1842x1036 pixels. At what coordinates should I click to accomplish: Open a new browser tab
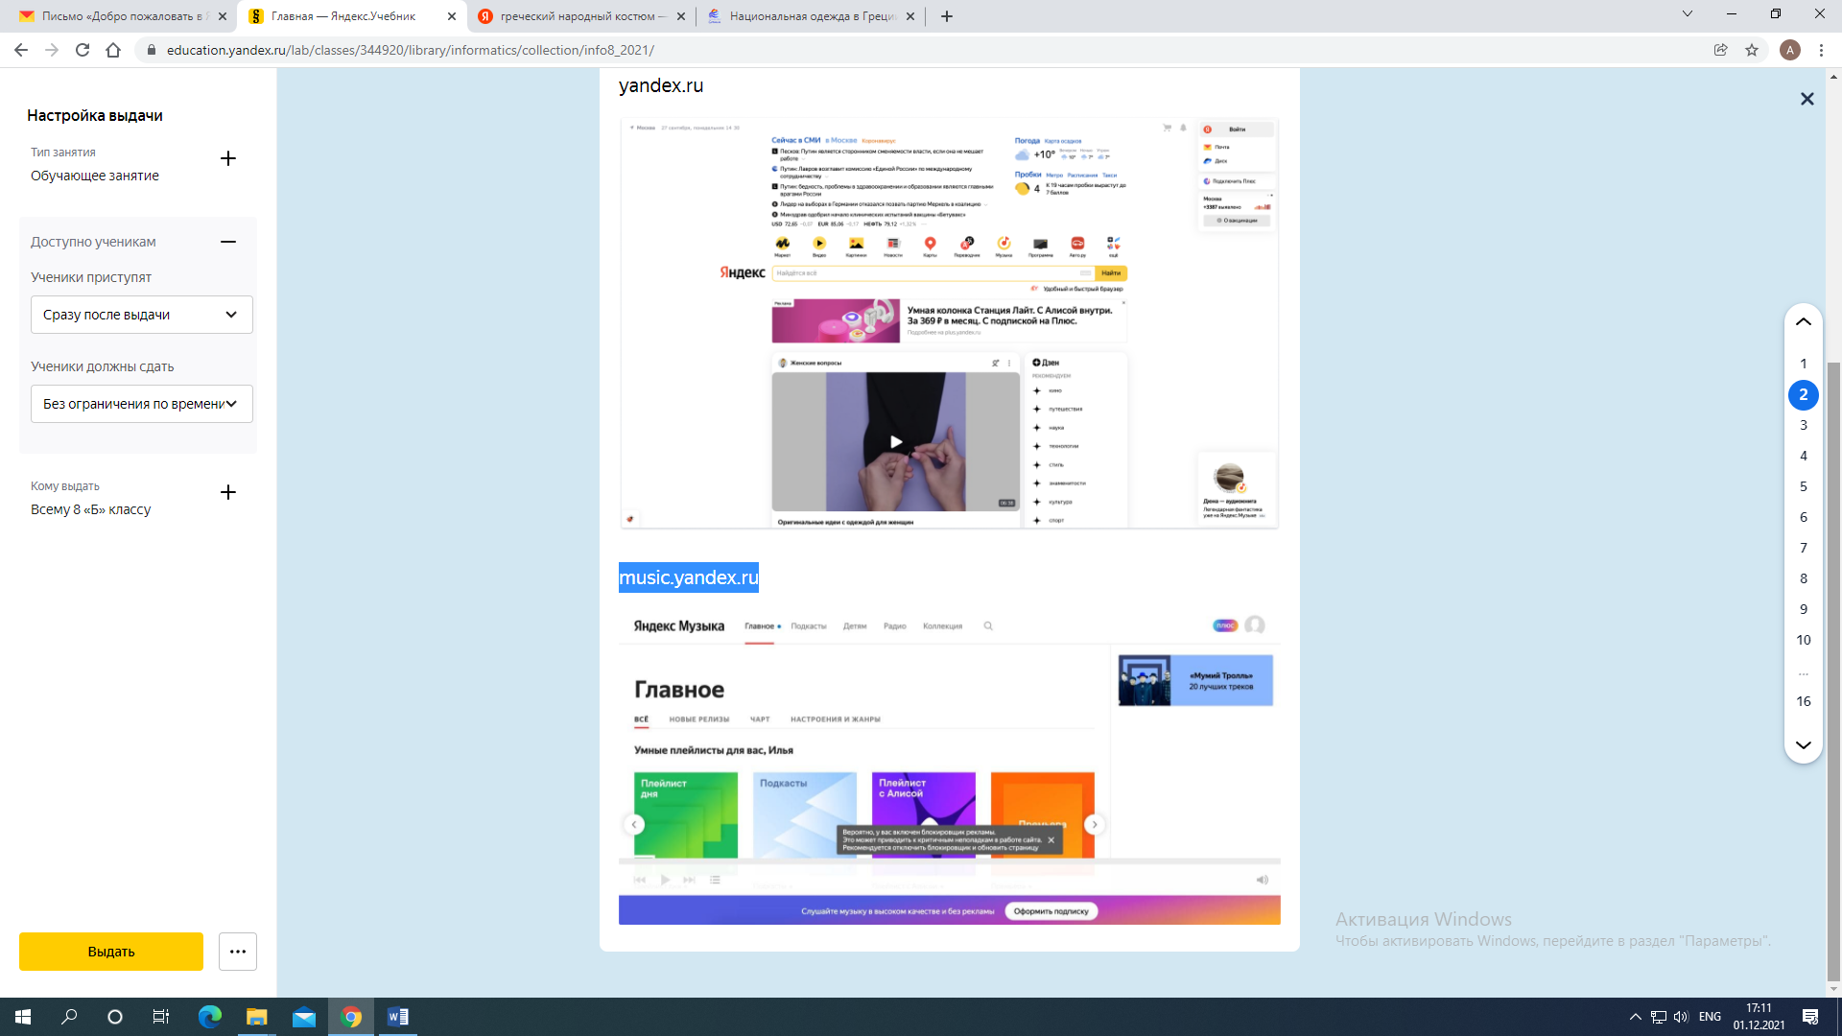(947, 16)
